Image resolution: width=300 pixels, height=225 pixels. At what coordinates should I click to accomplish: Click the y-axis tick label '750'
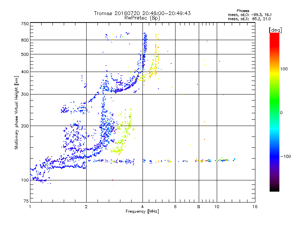tap(25, 24)
